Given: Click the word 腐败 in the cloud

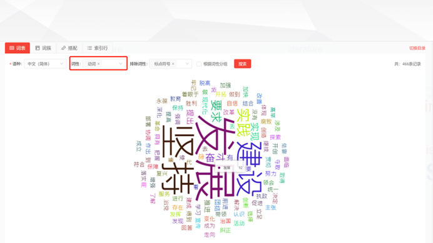Looking at the screenshot, I should pos(266,121).
